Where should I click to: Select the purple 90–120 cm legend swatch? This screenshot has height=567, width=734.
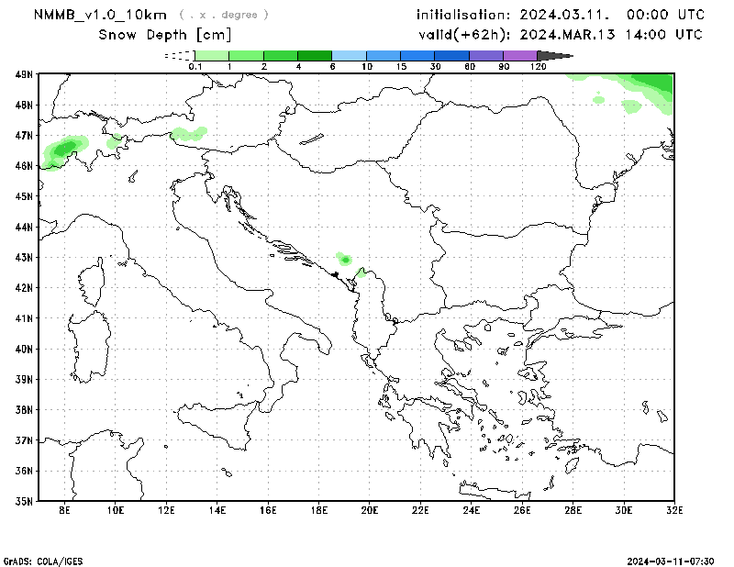click(520, 55)
